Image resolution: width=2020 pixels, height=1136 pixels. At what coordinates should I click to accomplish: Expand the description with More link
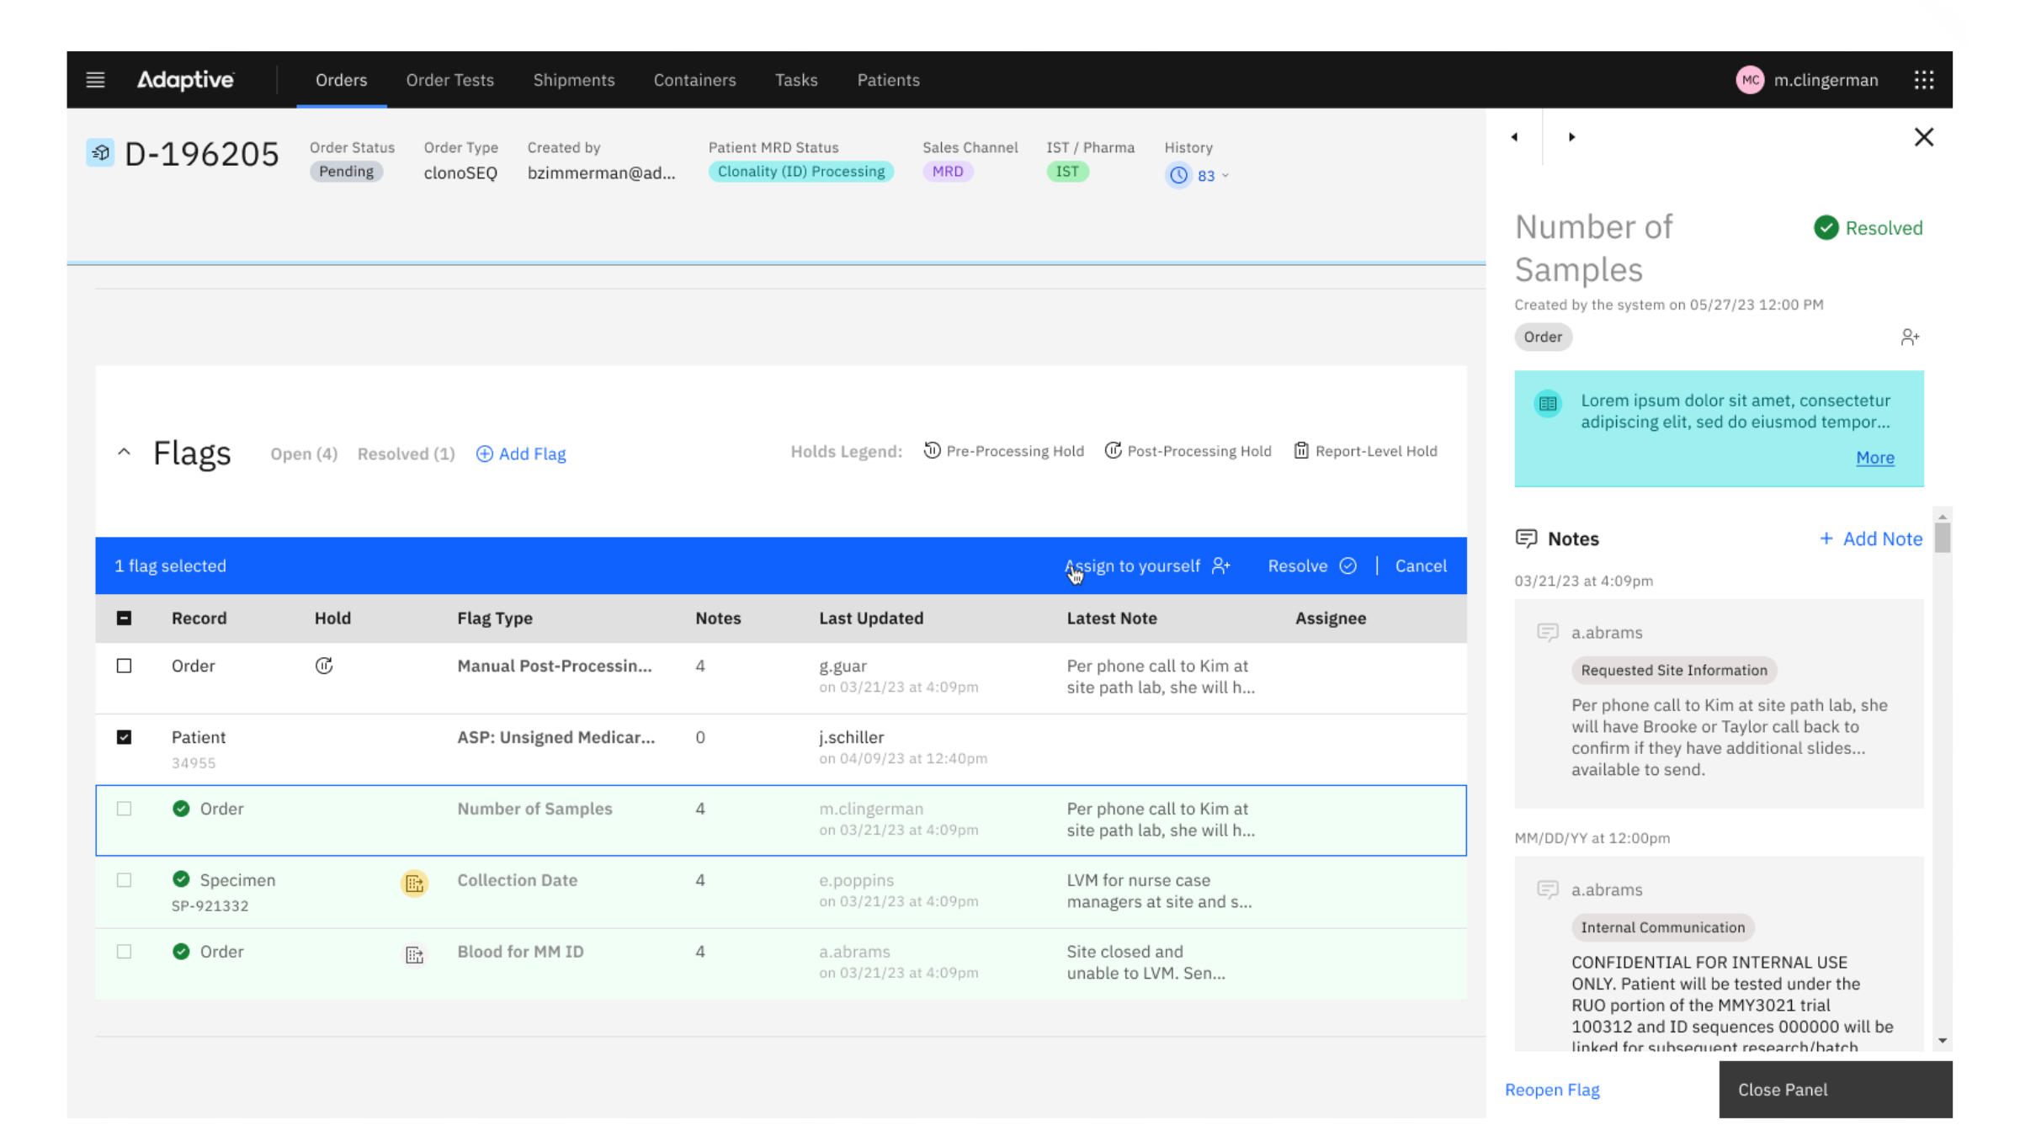pos(1875,458)
